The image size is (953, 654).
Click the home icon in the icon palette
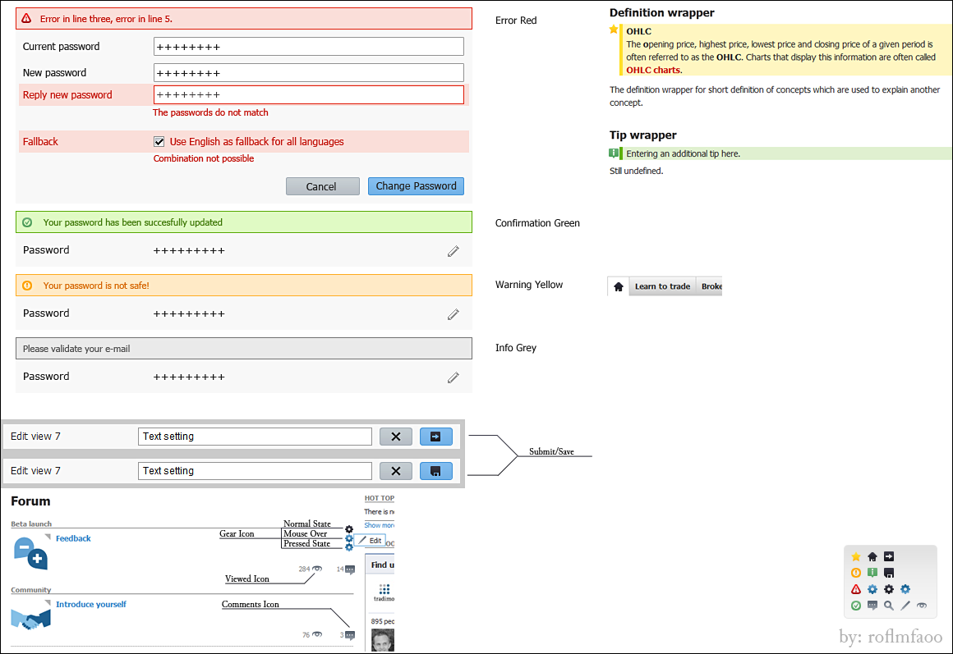872,557
